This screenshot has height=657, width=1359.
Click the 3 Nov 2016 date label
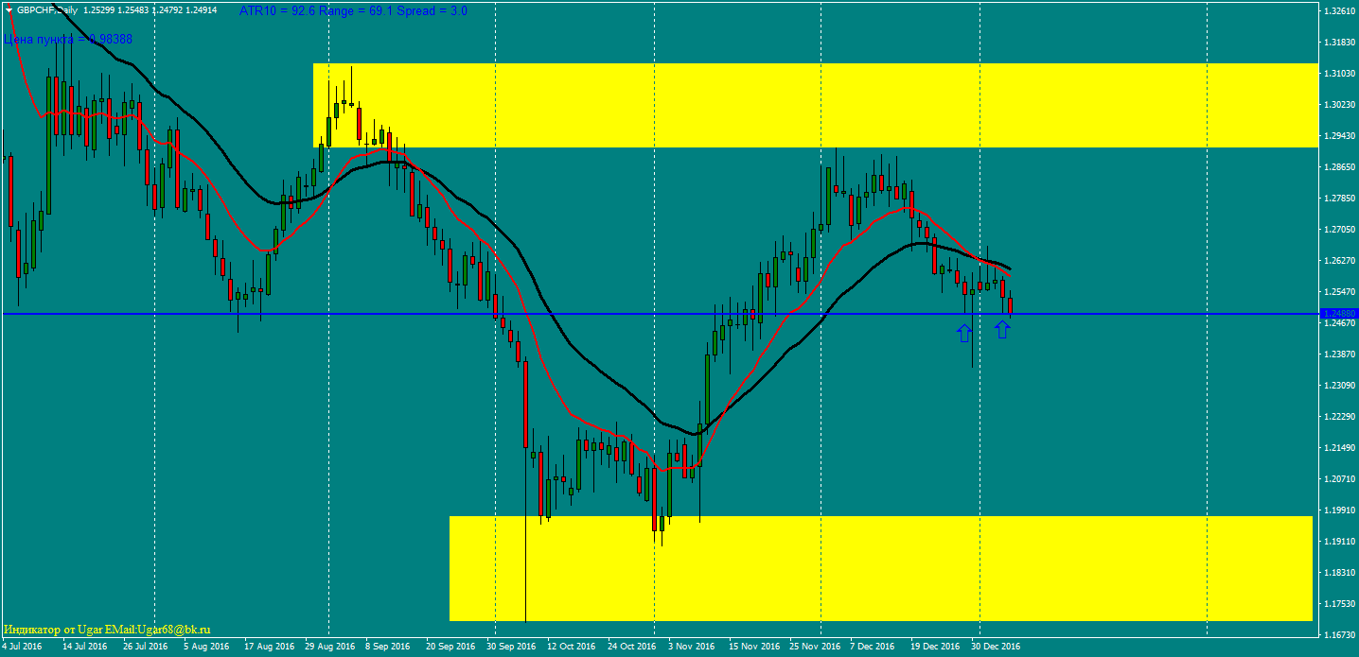[692, 647]
